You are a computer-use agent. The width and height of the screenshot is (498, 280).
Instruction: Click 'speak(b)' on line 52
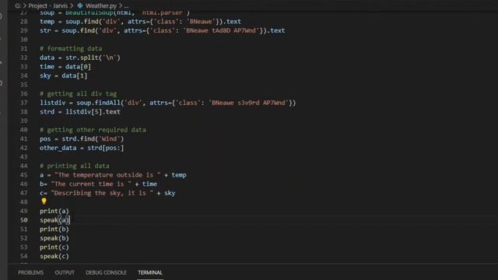coord(54,238)
